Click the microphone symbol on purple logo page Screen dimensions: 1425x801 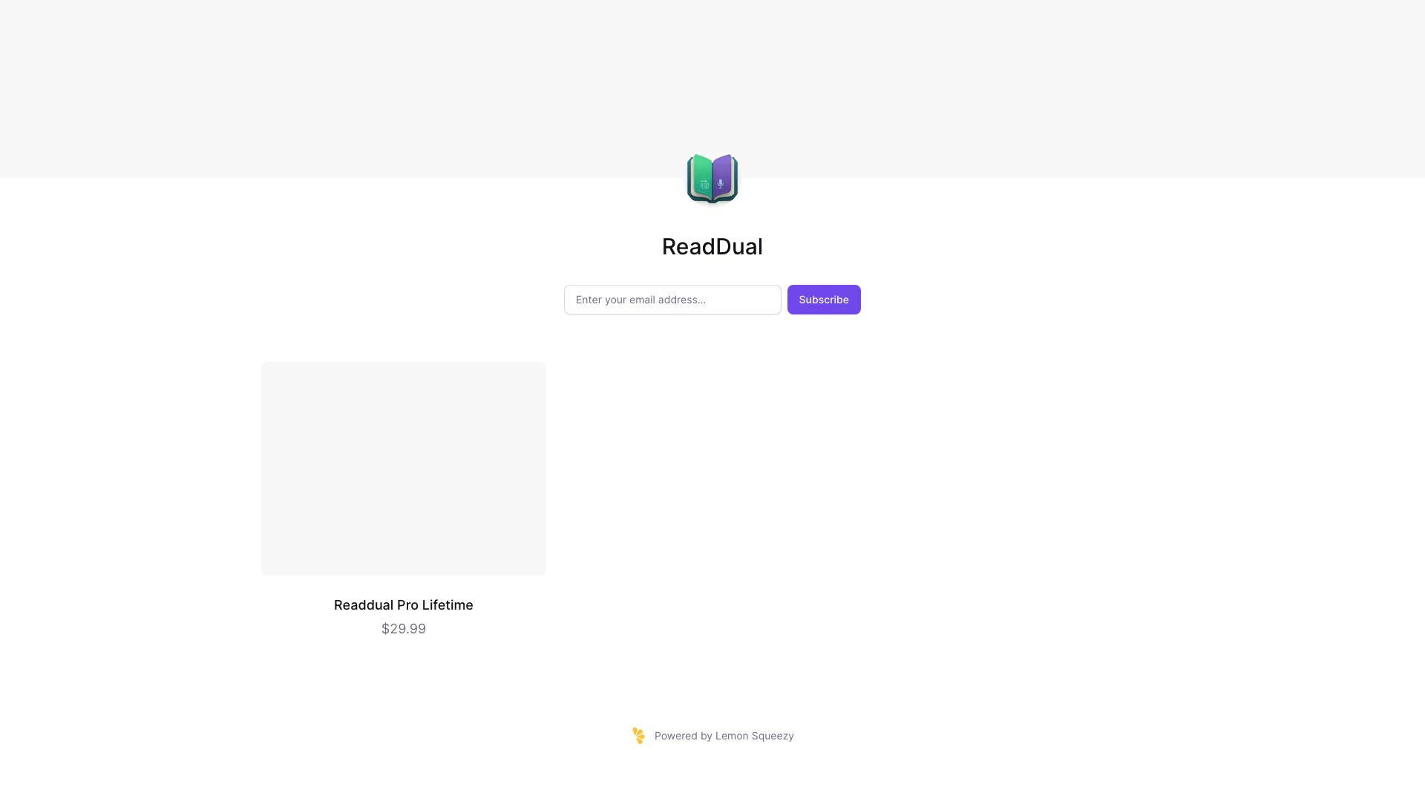point(720,184)
